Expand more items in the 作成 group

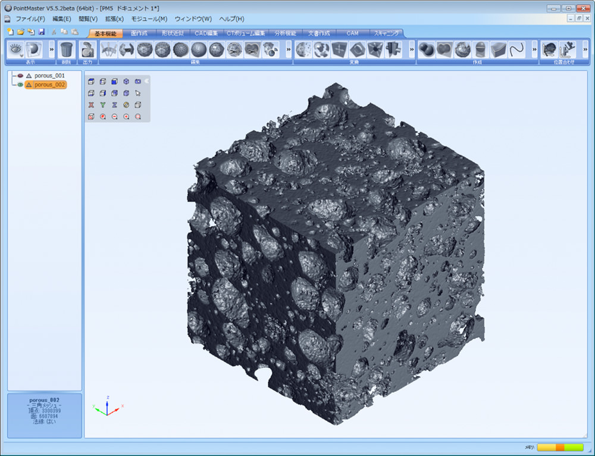click(x=535, y=49)
